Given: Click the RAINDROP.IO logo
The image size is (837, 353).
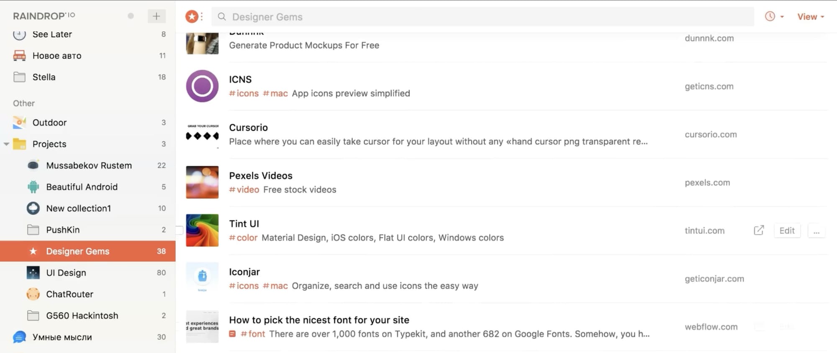Looking at the screenshot, I should (x=44, y=16).
